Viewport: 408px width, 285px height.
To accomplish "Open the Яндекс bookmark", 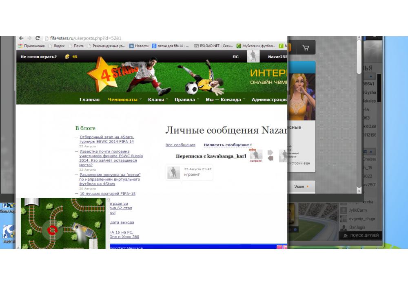I will tap(56, 46).
